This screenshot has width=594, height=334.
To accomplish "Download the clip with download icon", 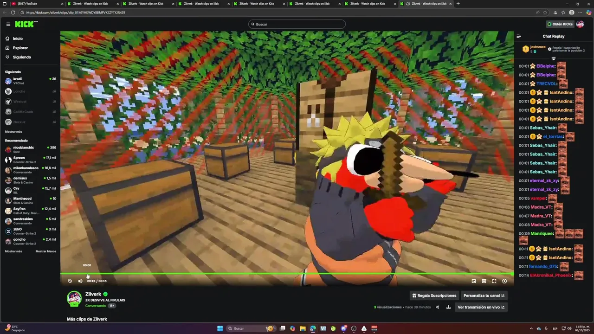I will (x=448, y=307).
